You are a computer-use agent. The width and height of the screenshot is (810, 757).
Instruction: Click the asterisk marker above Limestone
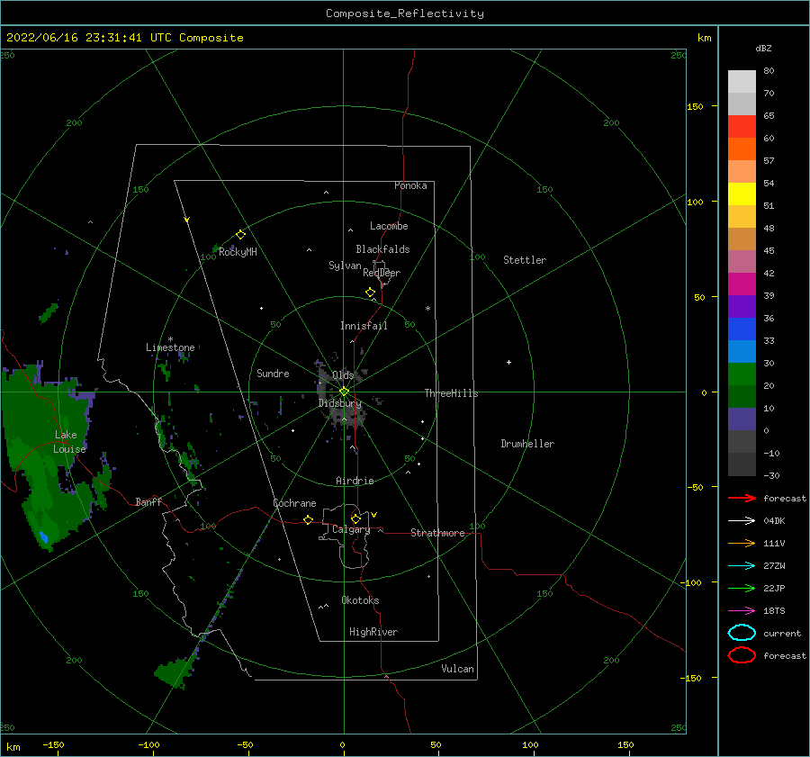170,339
